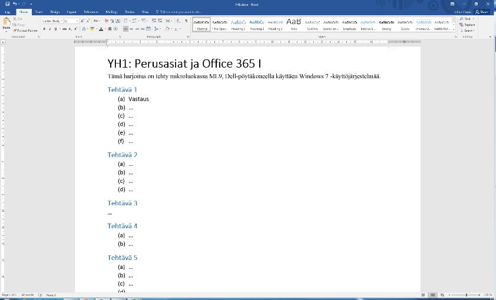Click the Format Painter tool

click(x=25, y=31)
